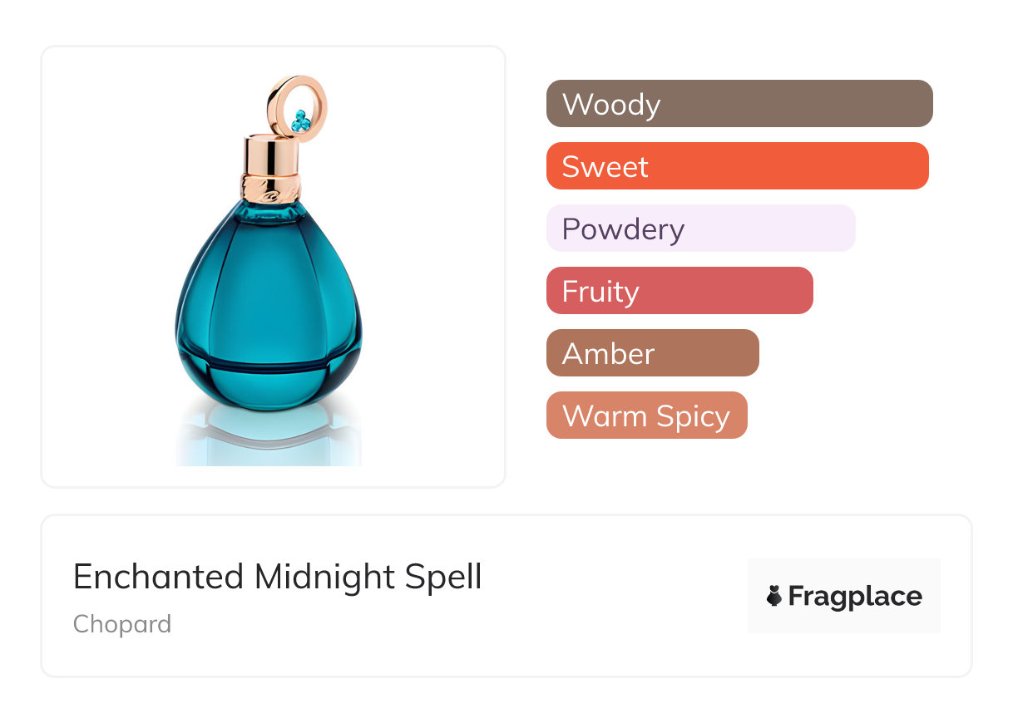Click the word Woody in top bar
Viewport: 1013px width, 718px height.
click(x=611, y=105)
